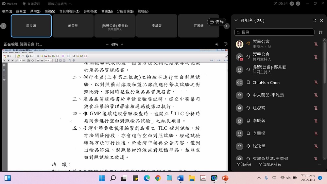Click the annotate pen icon

[x=217, y=44]
